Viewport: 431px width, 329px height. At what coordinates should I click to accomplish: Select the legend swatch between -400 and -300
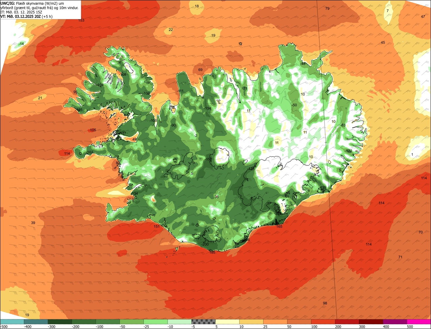click(36, 322)
